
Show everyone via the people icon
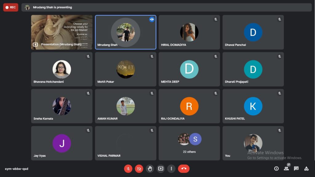[286, 168]
